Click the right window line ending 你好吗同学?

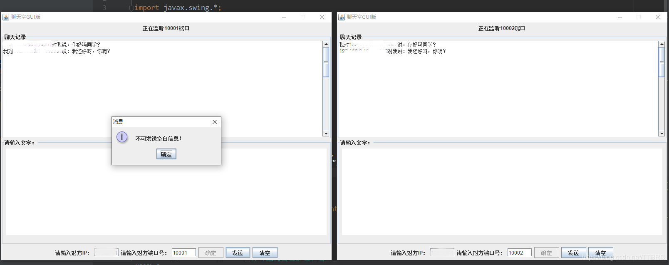pyautogui.click(x=387, y=45)
